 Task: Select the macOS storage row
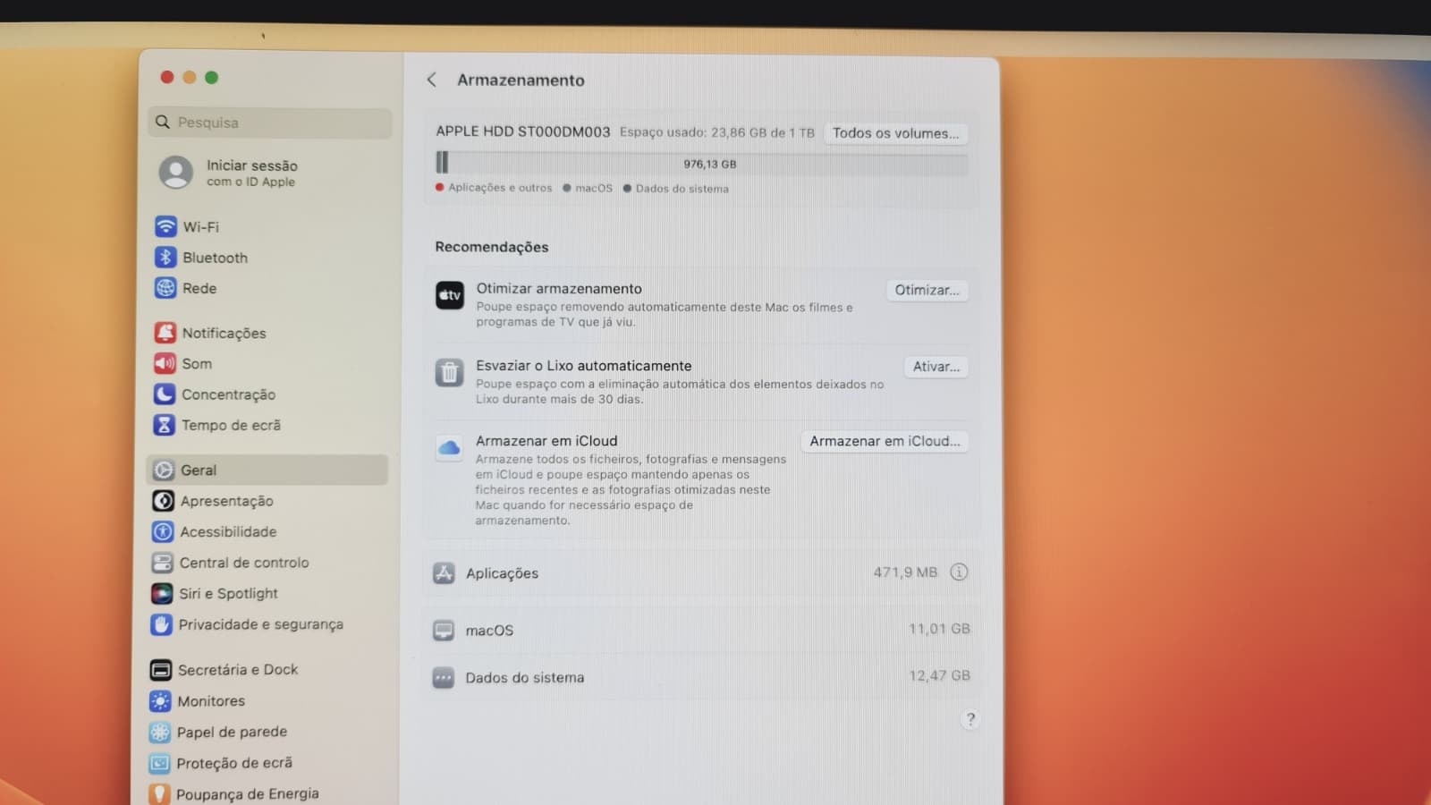pyautogui.click(x=702, y=630)
